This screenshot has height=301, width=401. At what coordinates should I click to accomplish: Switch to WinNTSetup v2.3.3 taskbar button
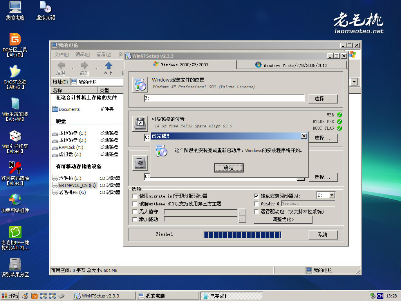(x=104, y=296)
